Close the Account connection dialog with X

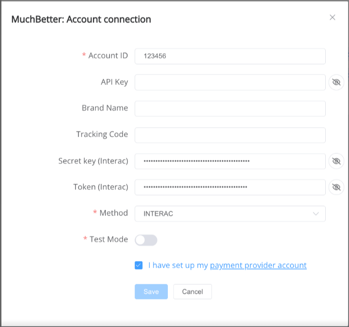point(332,18)
